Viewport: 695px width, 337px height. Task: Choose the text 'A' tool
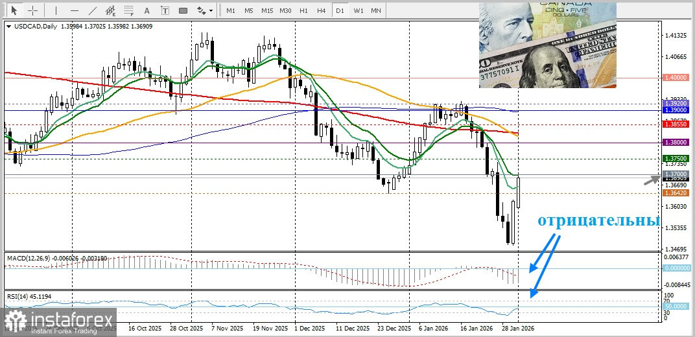[x=148, y=10]
